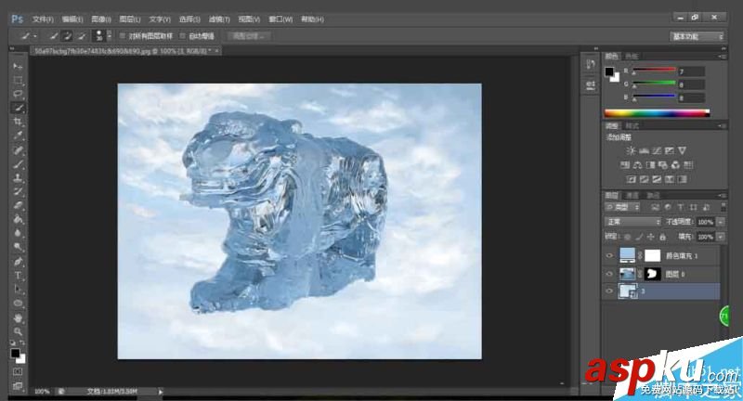Screen dimensions: 743x401
Task: Click the Refine Edge button (调整边缘)
Action: [x=249, y=36]
